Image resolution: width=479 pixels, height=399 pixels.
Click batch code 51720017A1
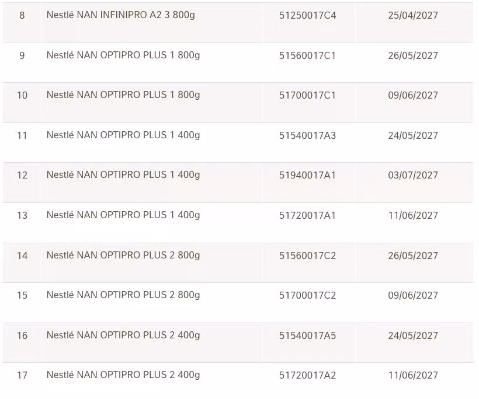click(x=307, y=216)
